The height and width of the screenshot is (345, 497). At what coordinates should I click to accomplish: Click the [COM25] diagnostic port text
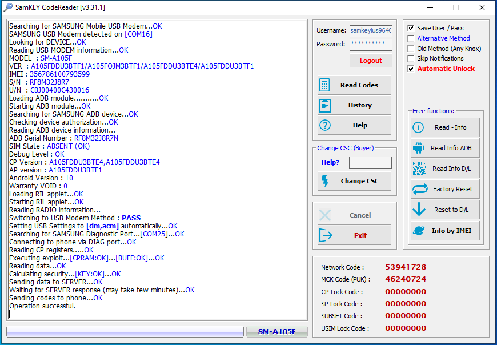point(154,234)
